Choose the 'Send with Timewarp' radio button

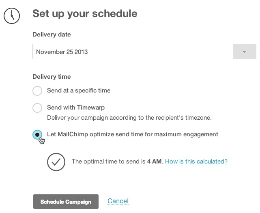coord(37,108)
